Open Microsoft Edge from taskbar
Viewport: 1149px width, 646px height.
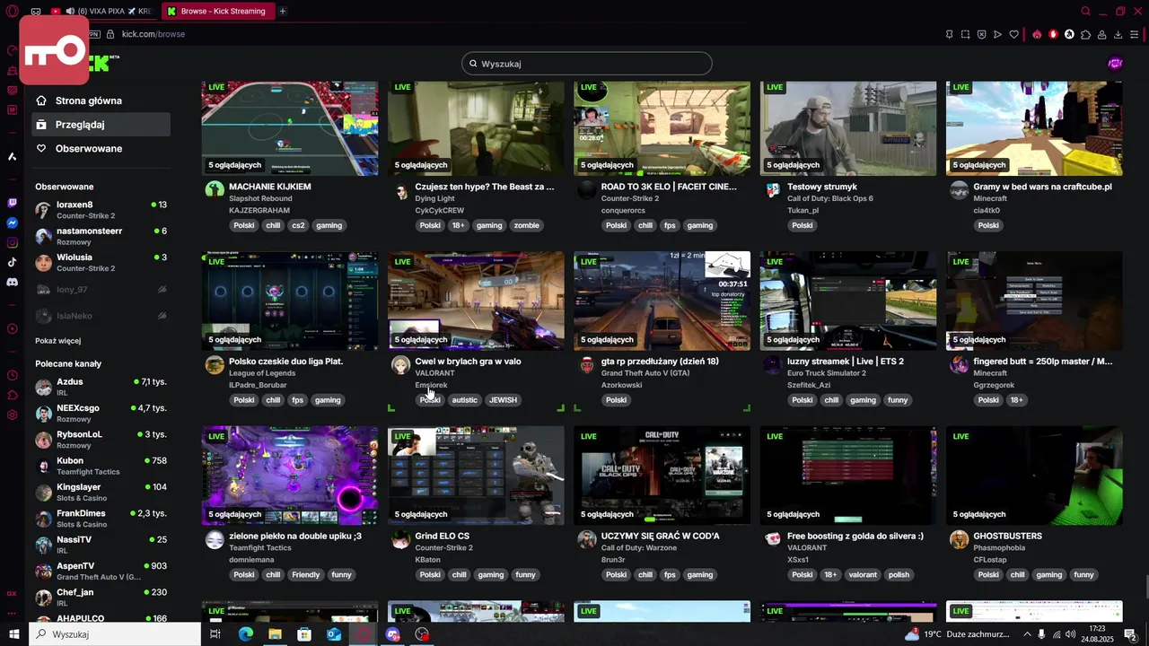245,634
